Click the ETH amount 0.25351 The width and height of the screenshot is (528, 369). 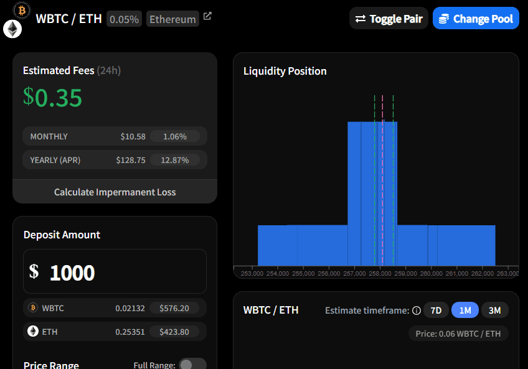click(x=130, y=332)
